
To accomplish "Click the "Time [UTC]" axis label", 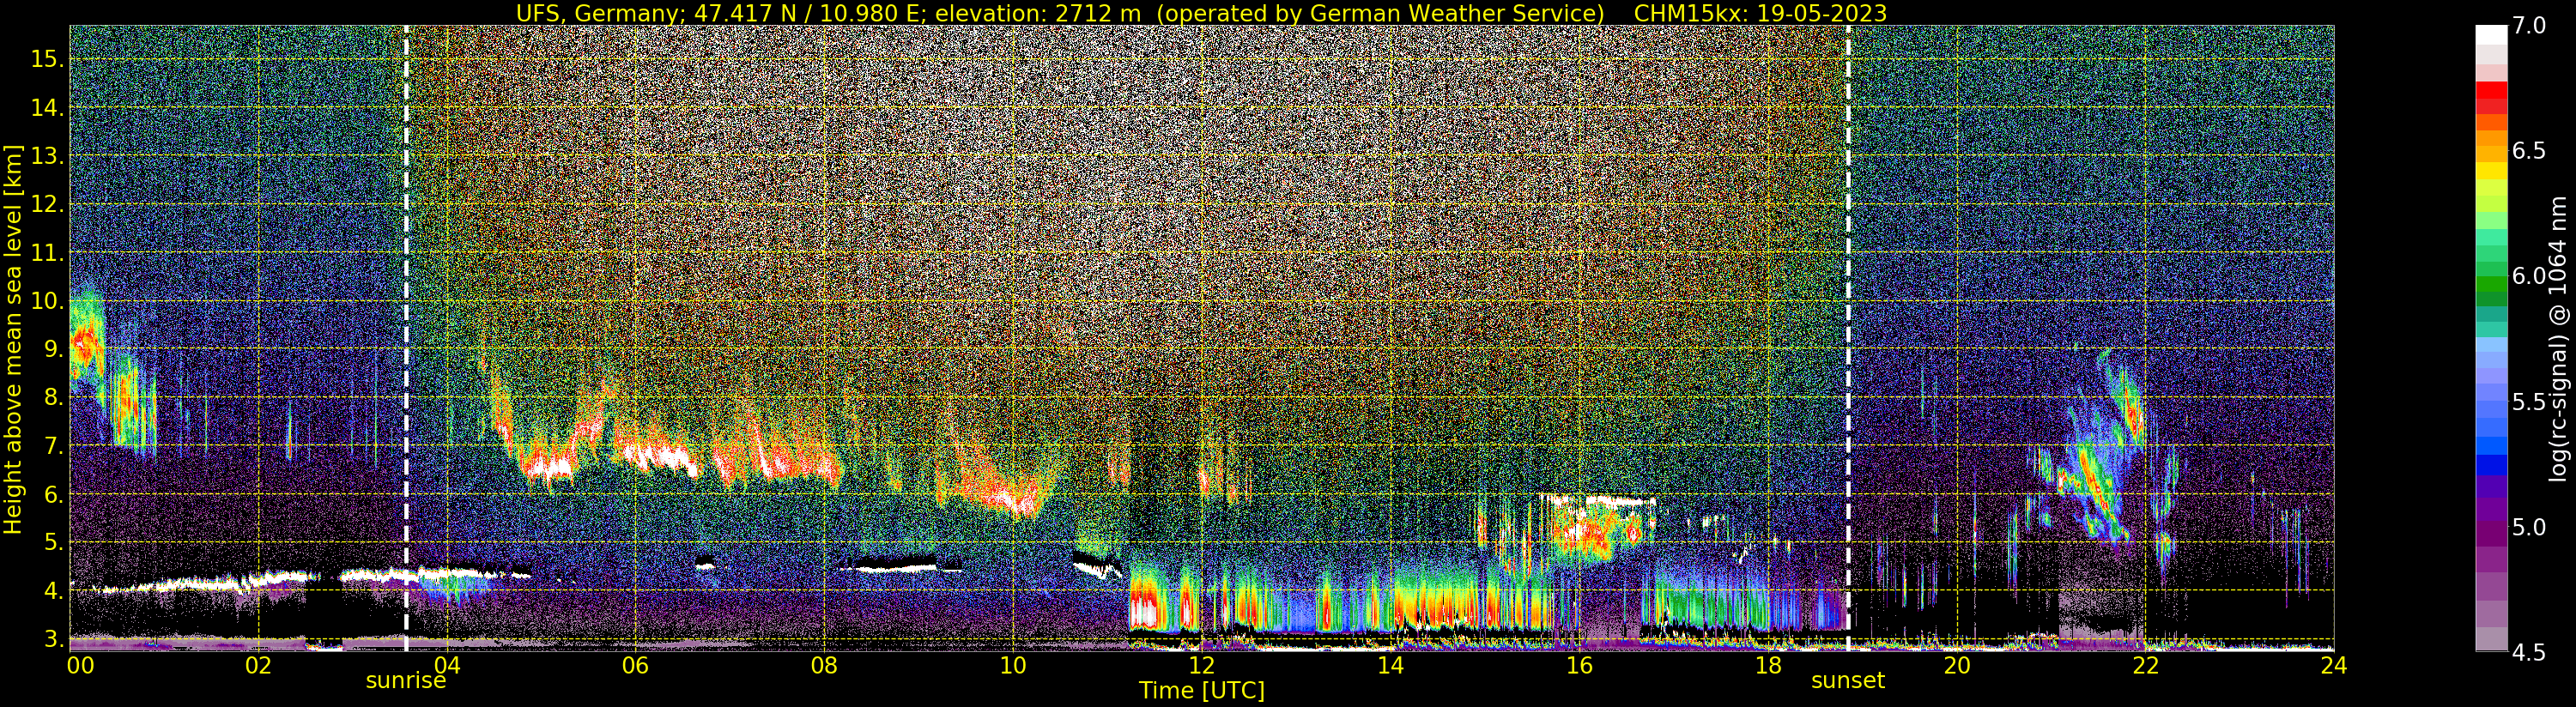I will [1202, 690].
